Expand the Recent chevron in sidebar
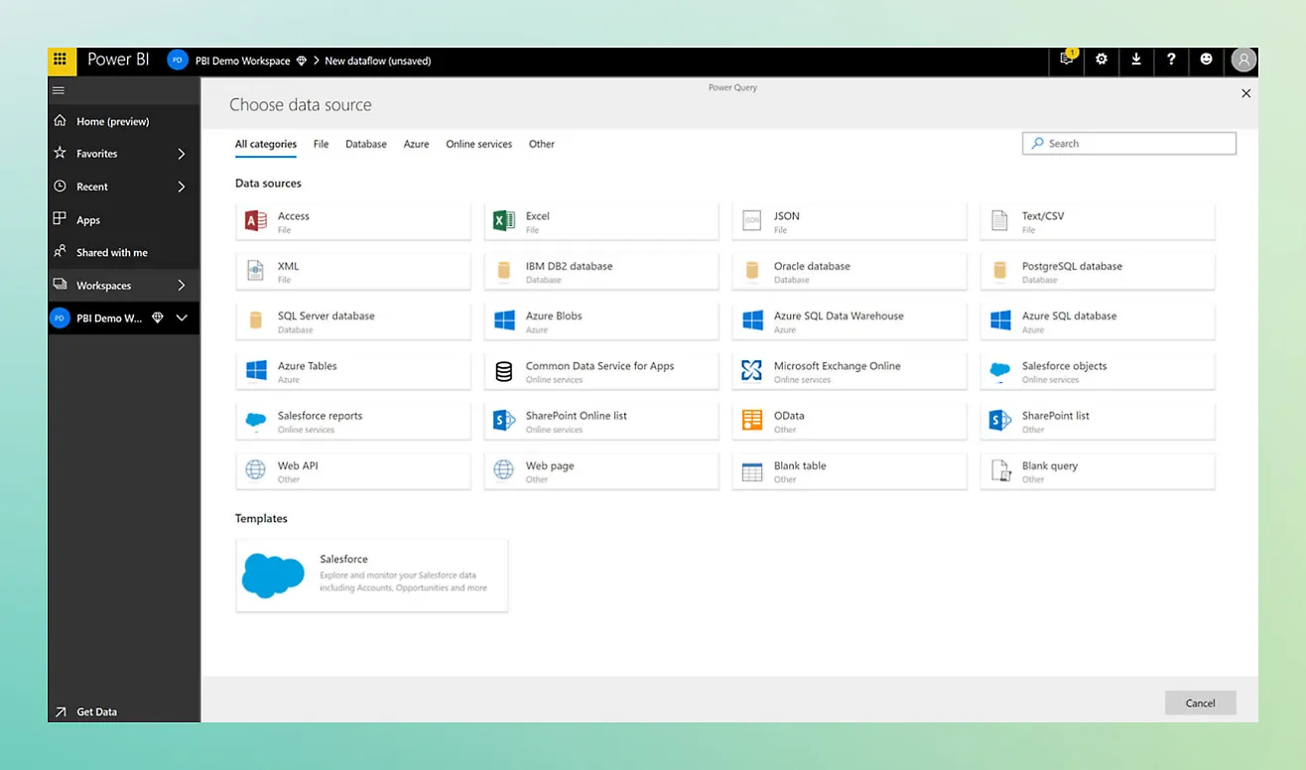The width and height of the screenshot is (1306, 770). (x=182, y=187)
